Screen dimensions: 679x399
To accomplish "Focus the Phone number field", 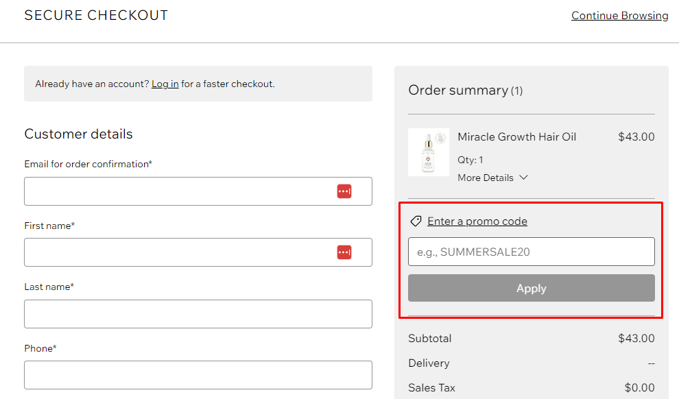I will pyautogui.click(x=198, y=375).
